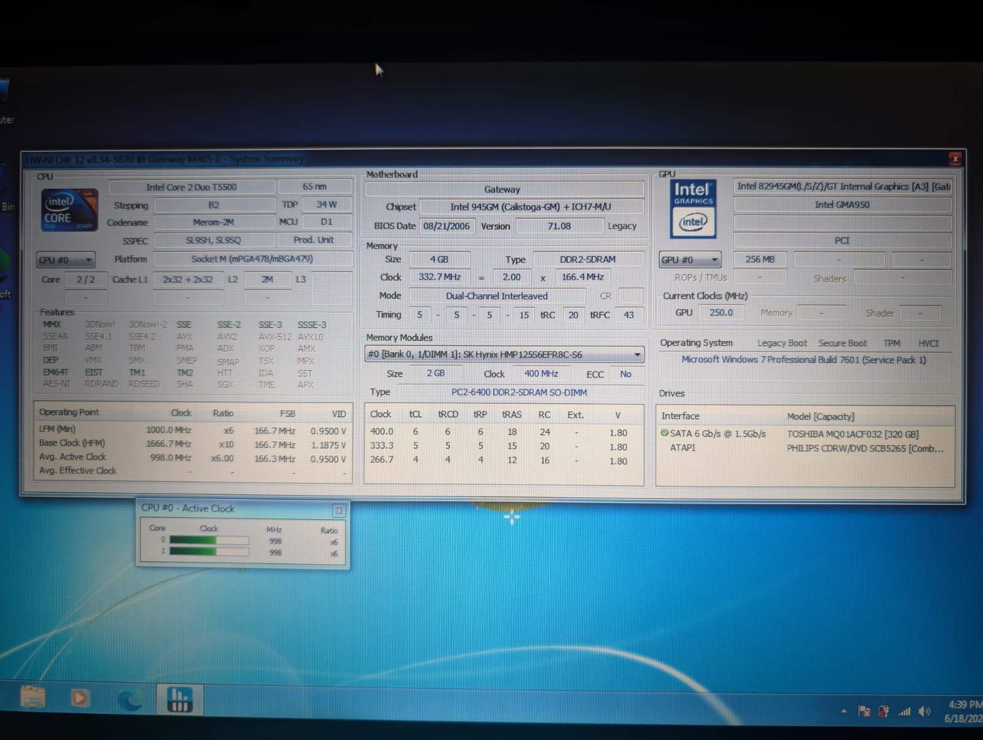
Task: Click the Intel 82945GM Internal Graphics field
Action: (x=842, y=186)
